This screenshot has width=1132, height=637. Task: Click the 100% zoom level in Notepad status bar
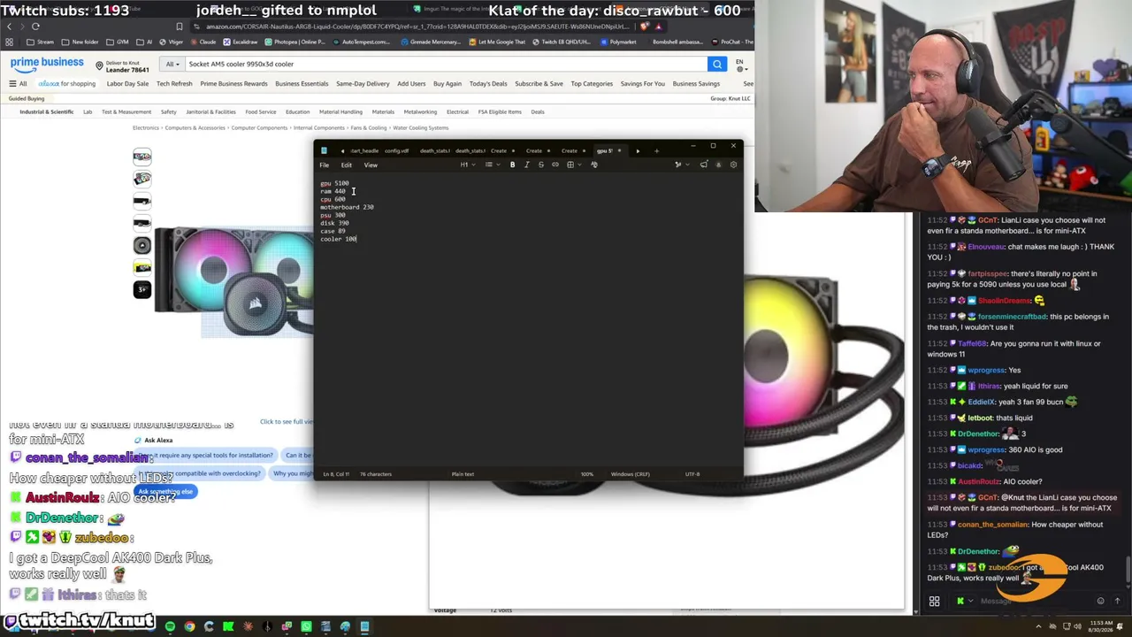[587, 474]
